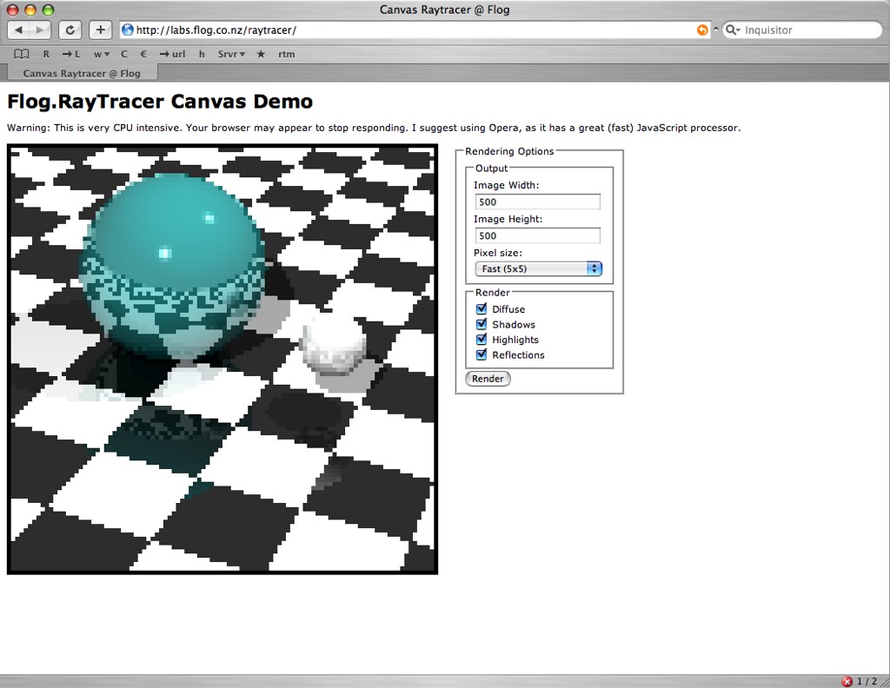Viewport: 890px width, 688px height.
Task: Open the Pixel size dropdown
Action: click(538, 268)
